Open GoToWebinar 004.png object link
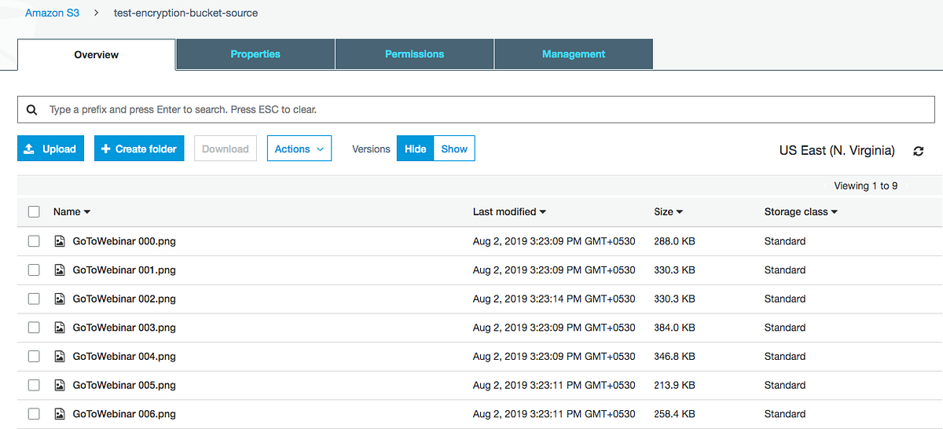 pyautogui.click(x=124, y=356)
